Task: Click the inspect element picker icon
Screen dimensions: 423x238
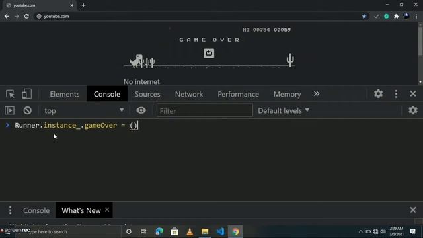Action: [11, 94]
